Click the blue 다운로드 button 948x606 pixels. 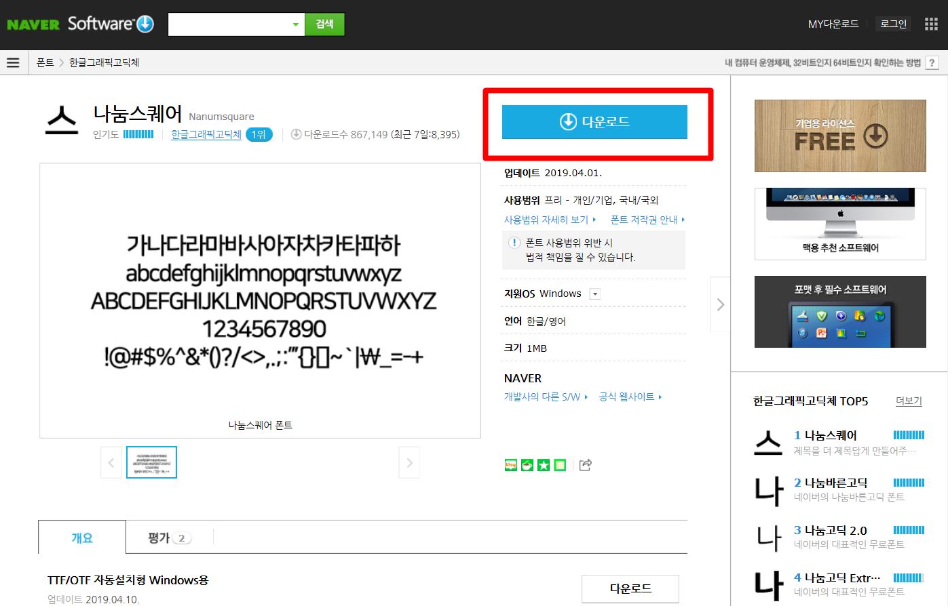pos(594,122)
